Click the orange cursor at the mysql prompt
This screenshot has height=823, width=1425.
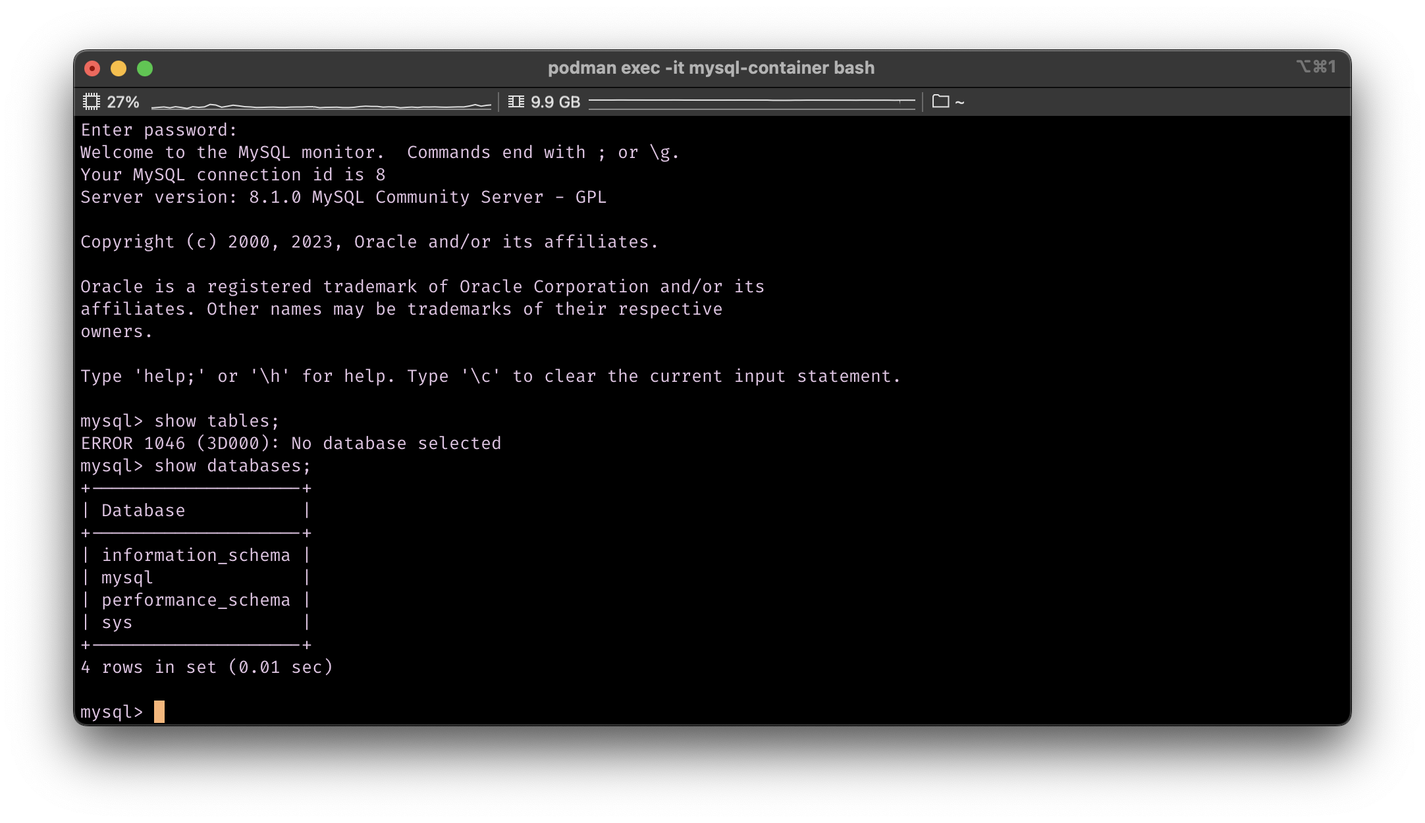pyautogui.click(x=159, y=712)
